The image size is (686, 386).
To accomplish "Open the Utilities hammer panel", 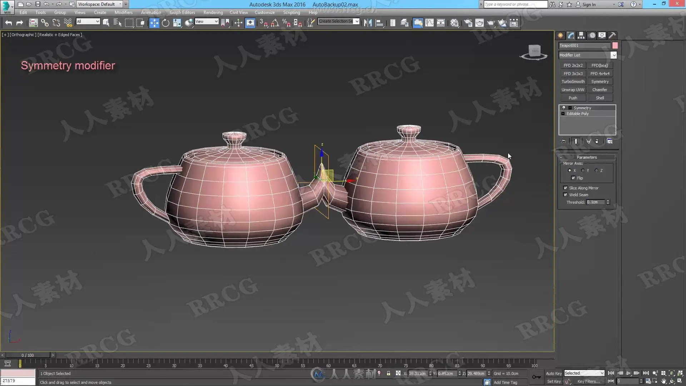I will click(x=612, y=35).
